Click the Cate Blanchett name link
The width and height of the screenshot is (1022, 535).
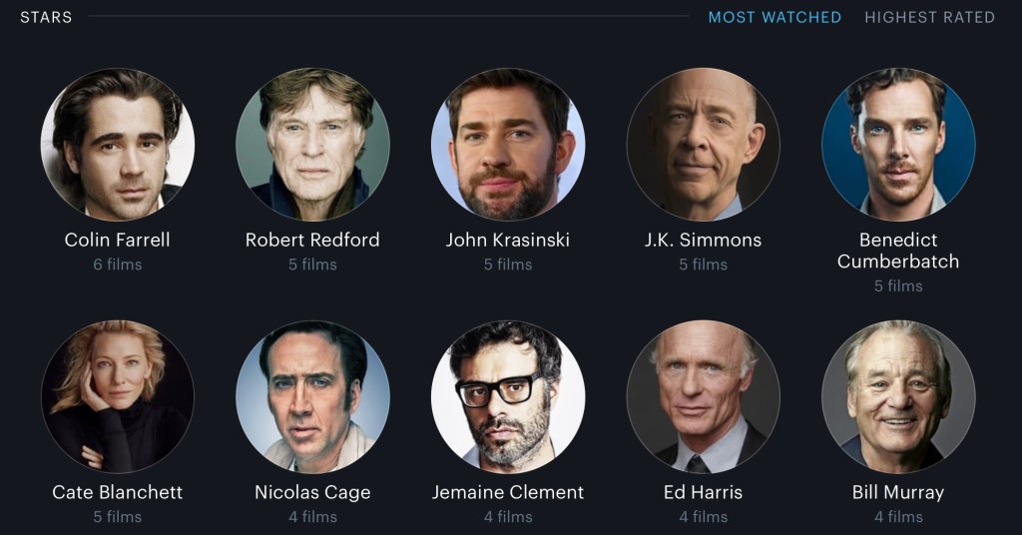pyautogui.click(x=118, y=492)
